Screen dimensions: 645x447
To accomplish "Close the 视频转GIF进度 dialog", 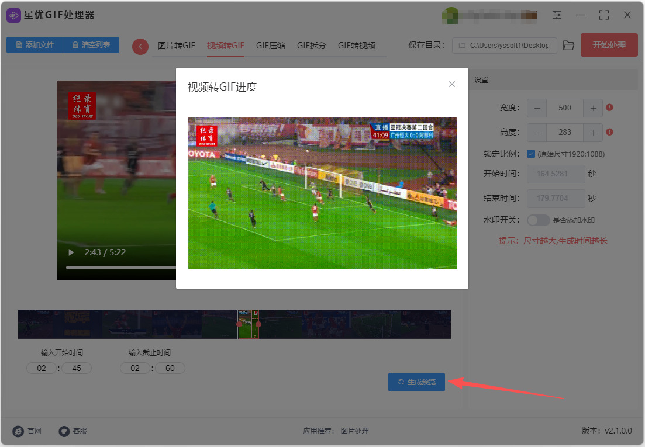I will [x=451, y=84].
